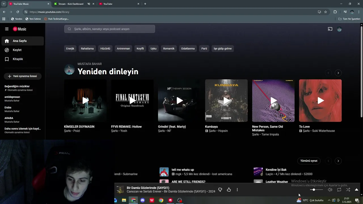The width and height of the screenshot is (363, 204).
Task: Open the Chrome extensions puzzle icon
Action: coord(335,12)
